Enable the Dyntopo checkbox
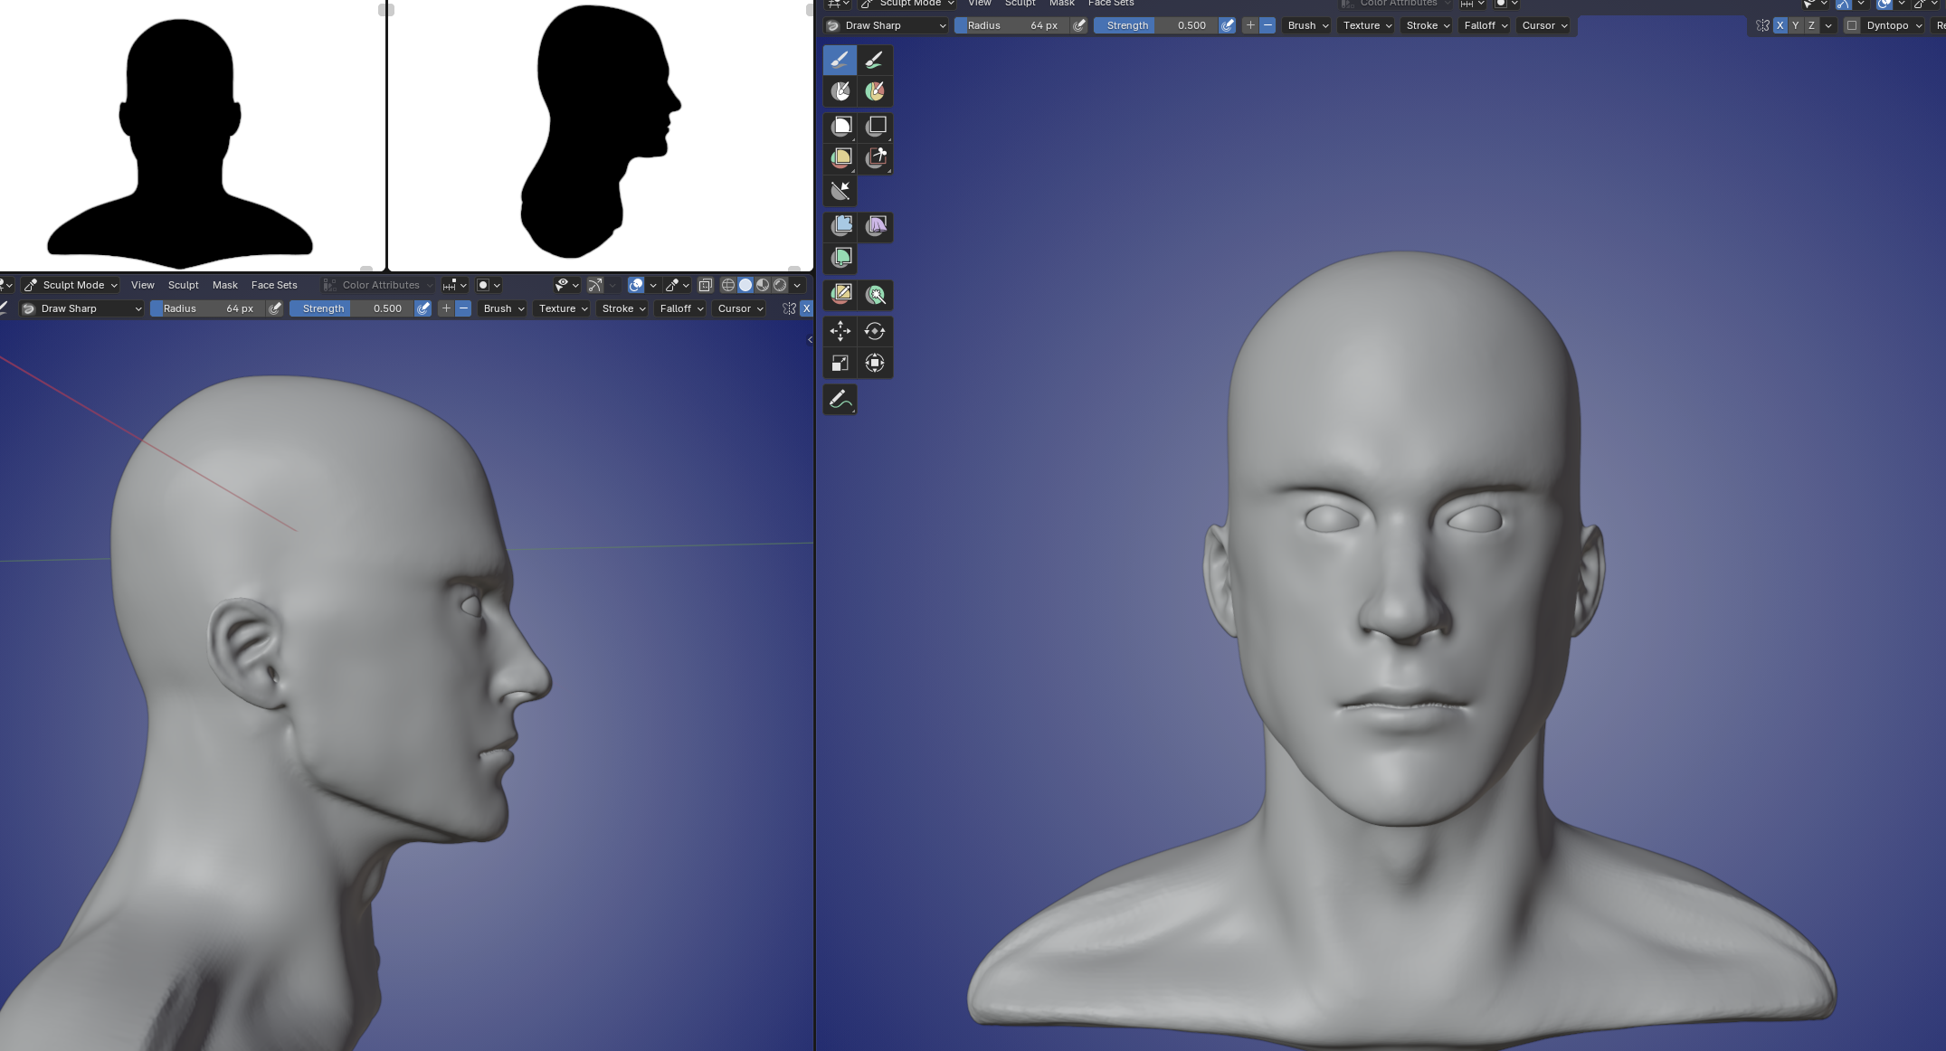Screen dimensions: 1946x1051 1852,25
